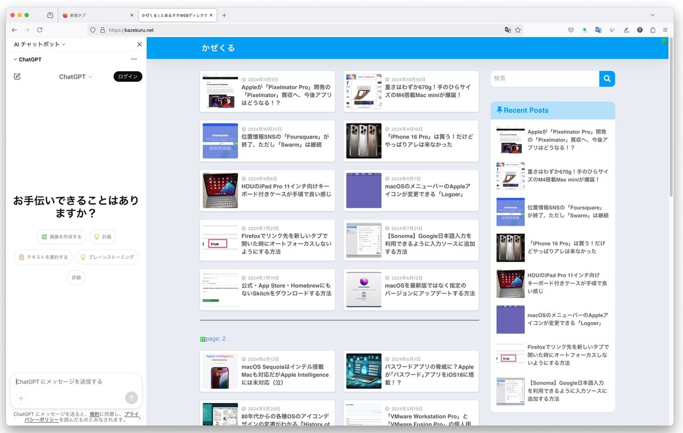Open the Foursquare 終了 article in main list
Screen dimensions: 683x433
[x=268, y=141]
